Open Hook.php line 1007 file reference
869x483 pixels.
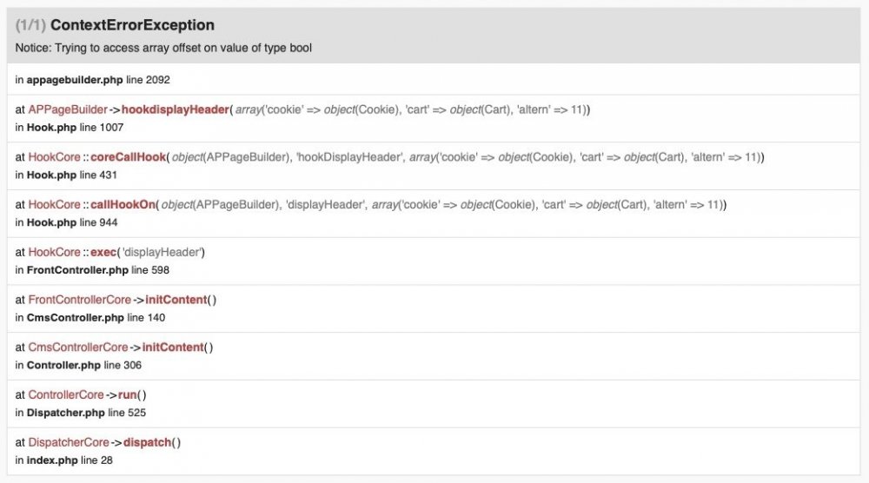click(x=70, y=128)
